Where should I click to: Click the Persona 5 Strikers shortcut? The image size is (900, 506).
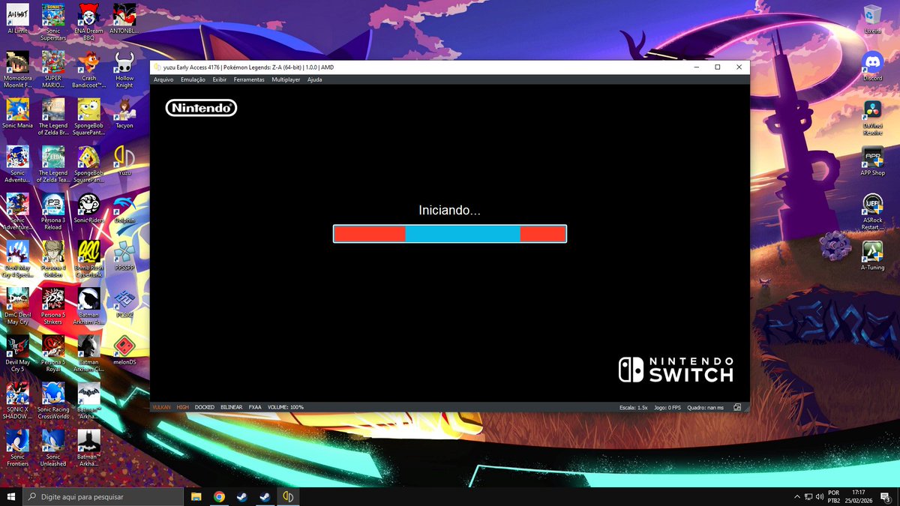[53, 306]
